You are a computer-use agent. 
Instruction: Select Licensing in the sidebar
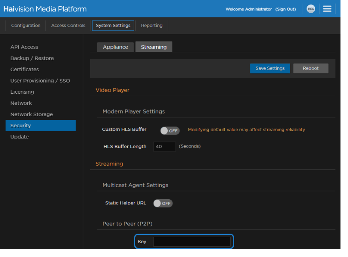tap(22, 92)
